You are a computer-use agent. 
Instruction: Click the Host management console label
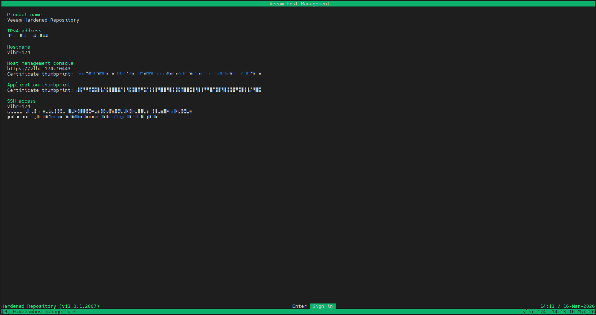[40, 63]
